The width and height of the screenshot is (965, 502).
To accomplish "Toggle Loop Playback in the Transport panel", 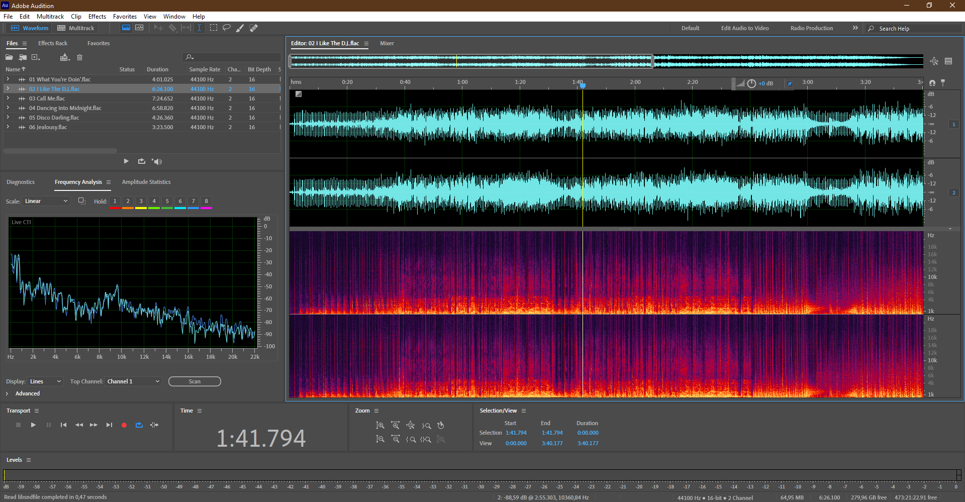I will click(139, 425).
